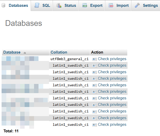Click the 'Total: 11' summary text
The height and width of the screenshot is (136, 160).
pyautogui.click(x=11, y=131)
